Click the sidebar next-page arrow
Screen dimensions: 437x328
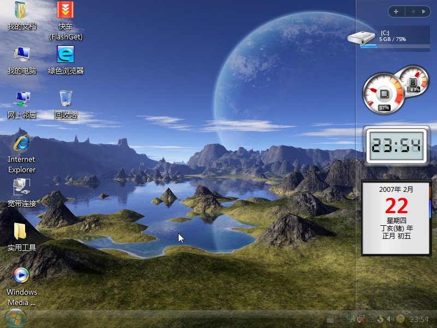pos(423,11)
